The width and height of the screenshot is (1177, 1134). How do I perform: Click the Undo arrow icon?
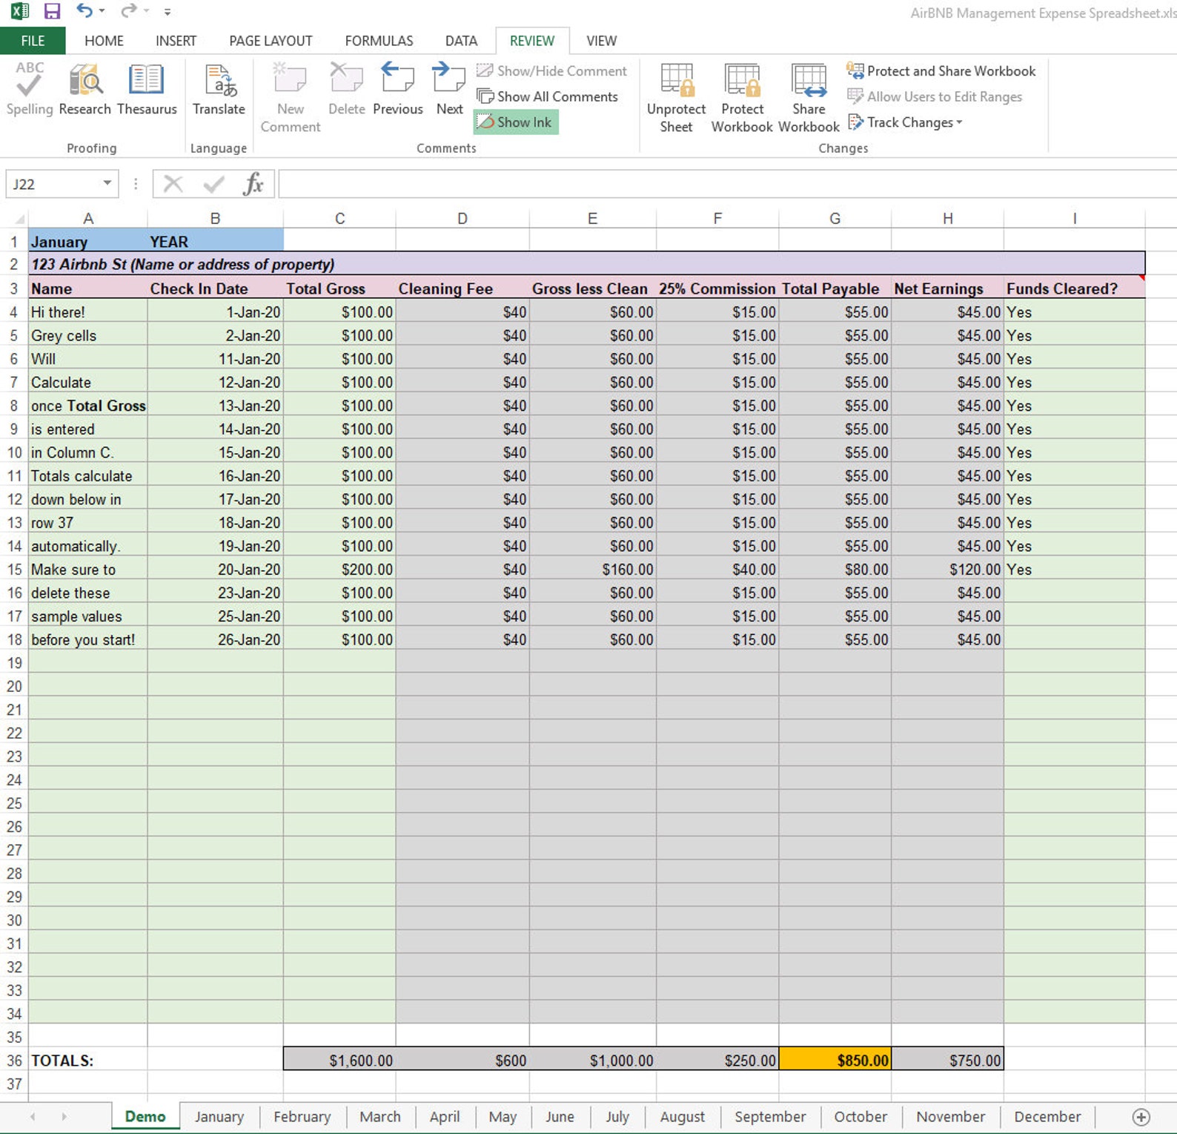84,10
